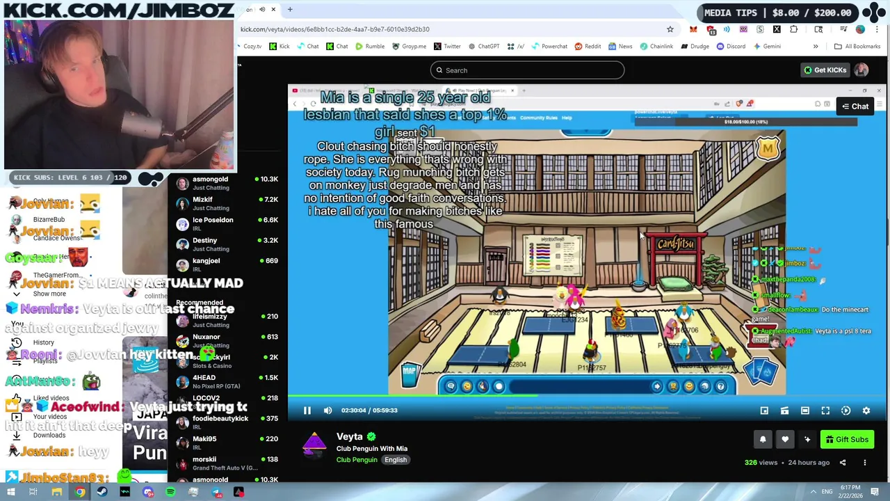Select 4HEAD recommended channel
890x501 pixels.
point(227,381)
